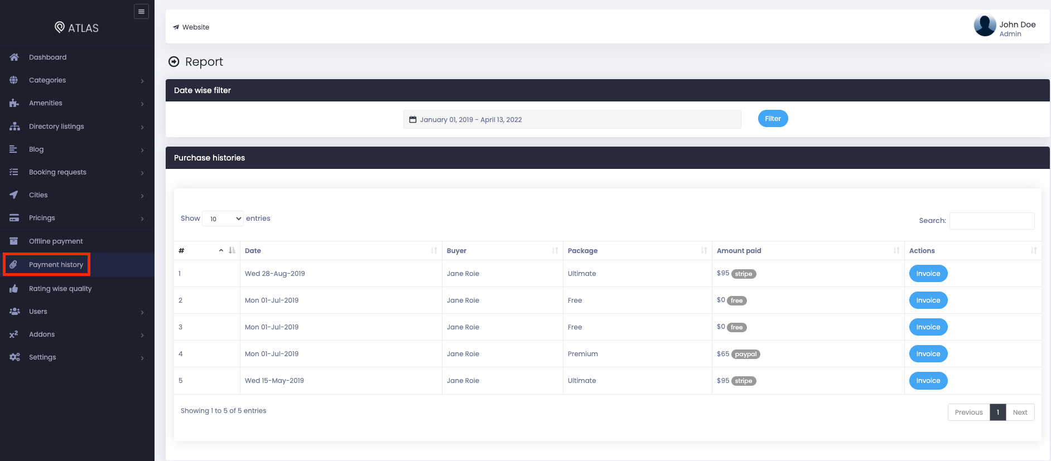Expand the Blog submenu chevron
This screenshot has height=461, width=1051.
[x=142, y=150]
